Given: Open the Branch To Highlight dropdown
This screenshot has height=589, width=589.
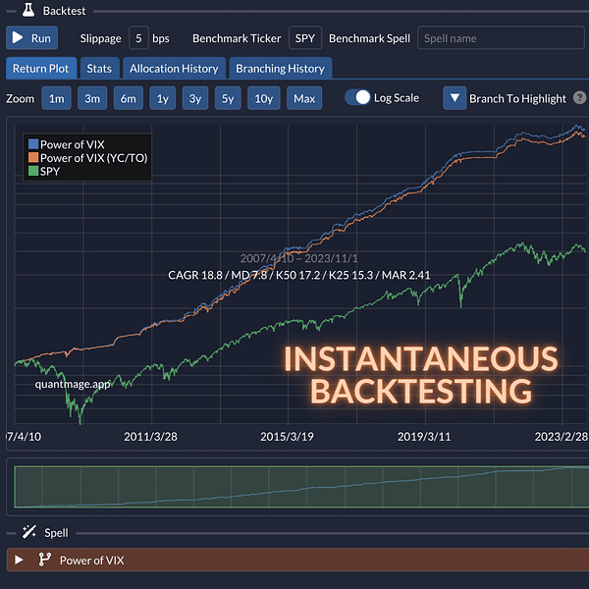Looking at the screenshot, I should [x=455, y=98].
